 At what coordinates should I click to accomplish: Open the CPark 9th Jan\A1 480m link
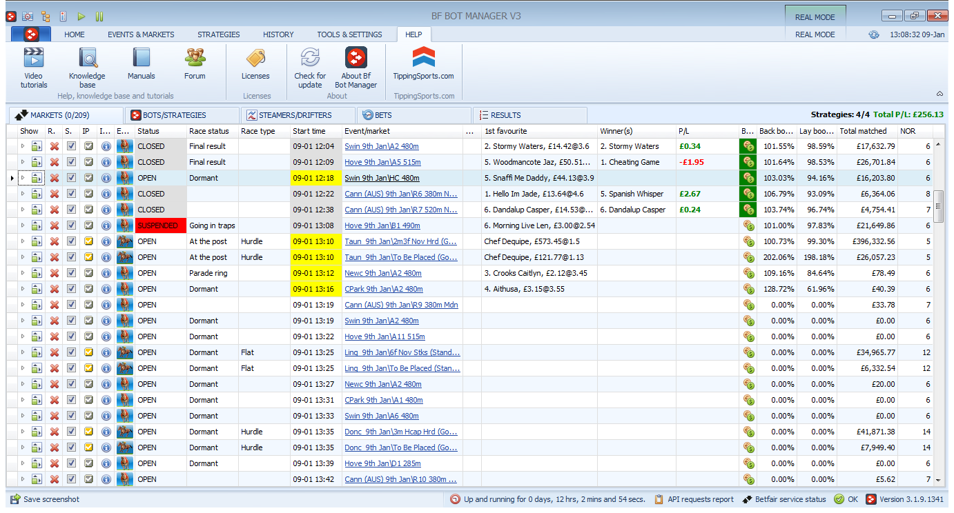[384, 400]
